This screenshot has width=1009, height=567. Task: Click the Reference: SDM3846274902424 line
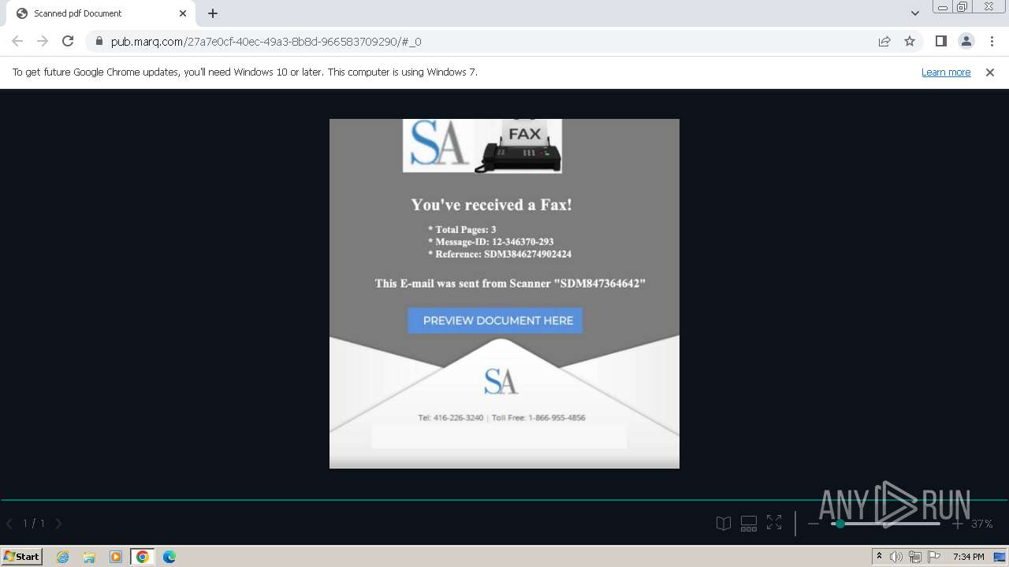[499, 254]
